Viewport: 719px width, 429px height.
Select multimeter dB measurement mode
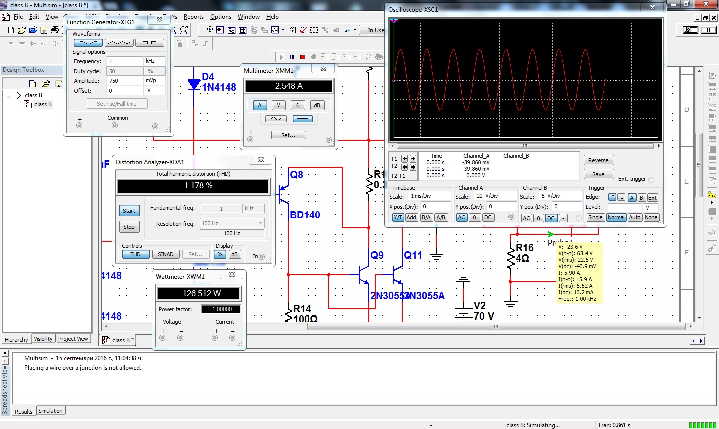[317, 105]
